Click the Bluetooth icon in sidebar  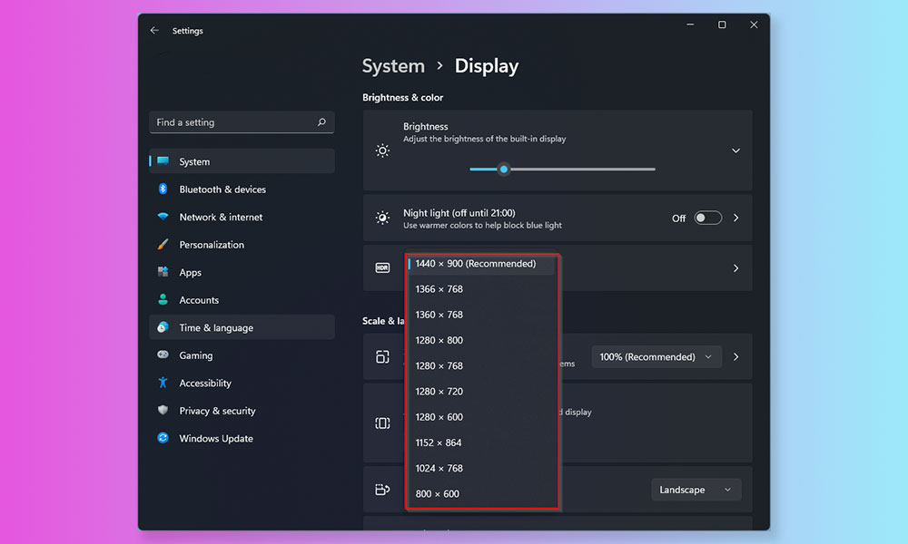point(163,189)
